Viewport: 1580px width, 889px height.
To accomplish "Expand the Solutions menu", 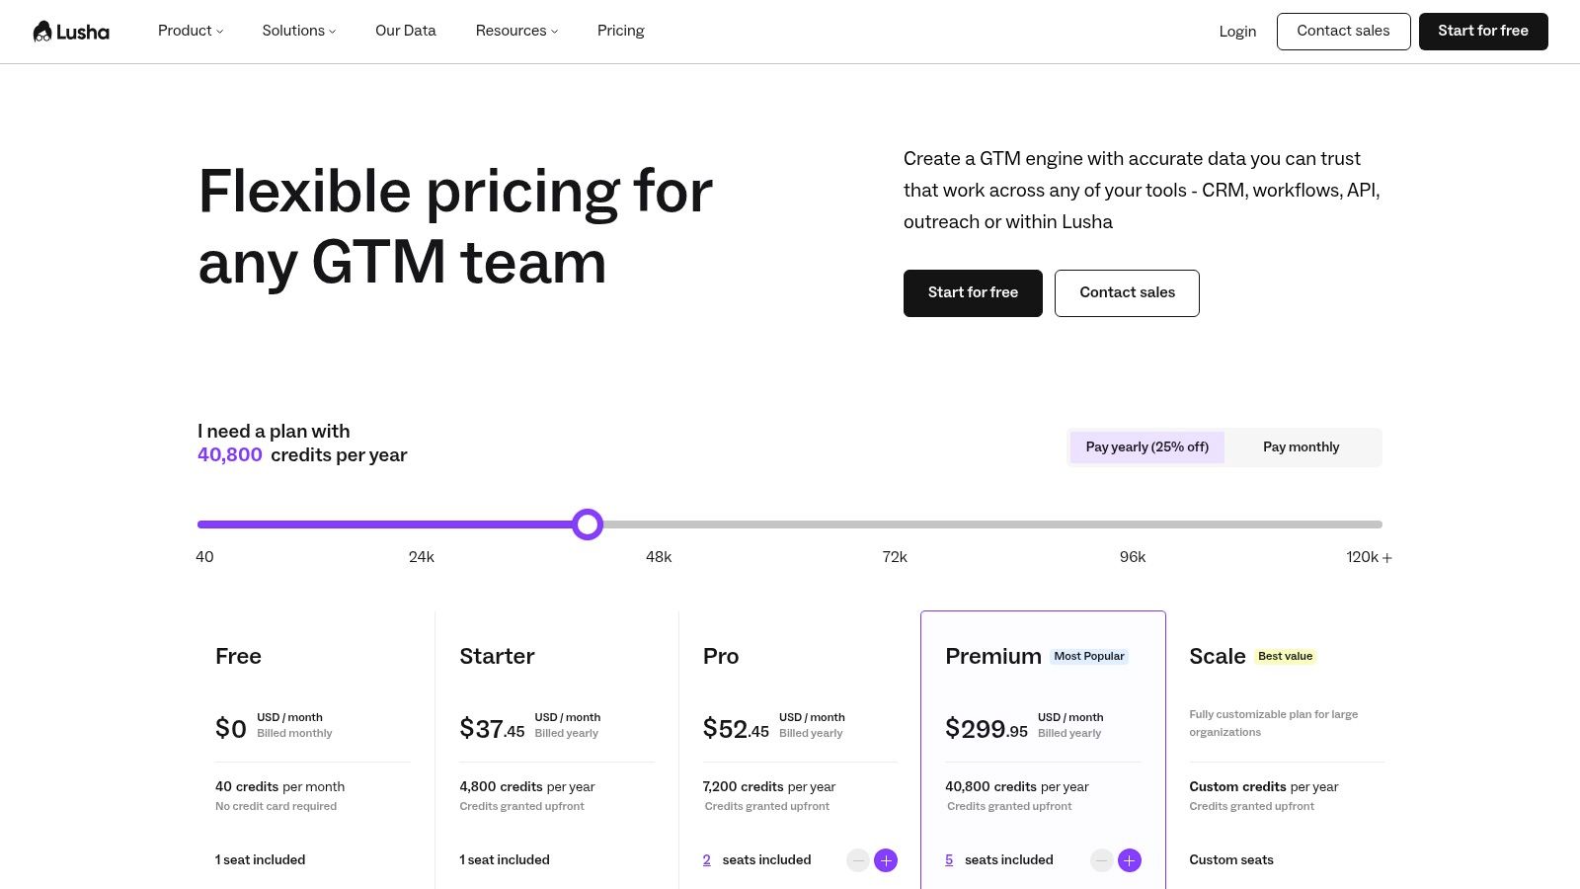I will pyautogui.click(x=299, y=31).
